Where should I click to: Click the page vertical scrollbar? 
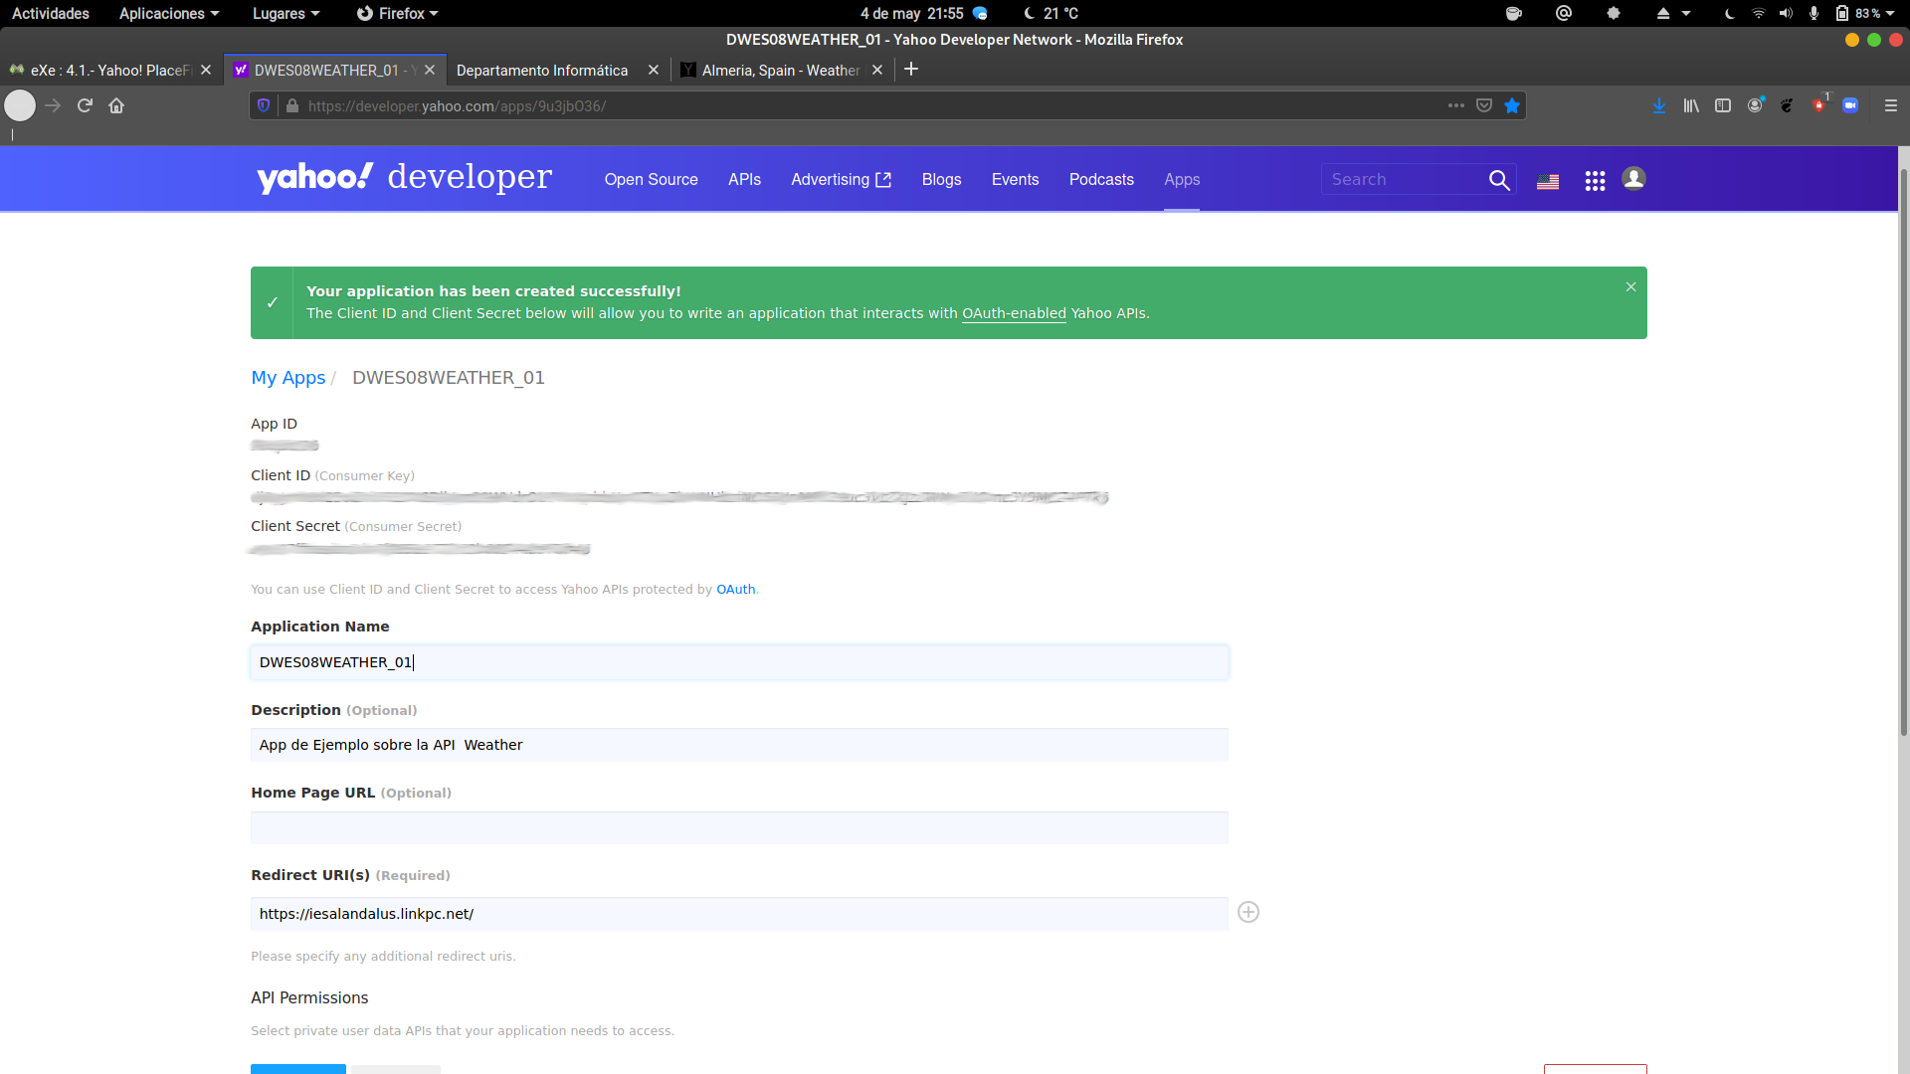point(1904,452)
